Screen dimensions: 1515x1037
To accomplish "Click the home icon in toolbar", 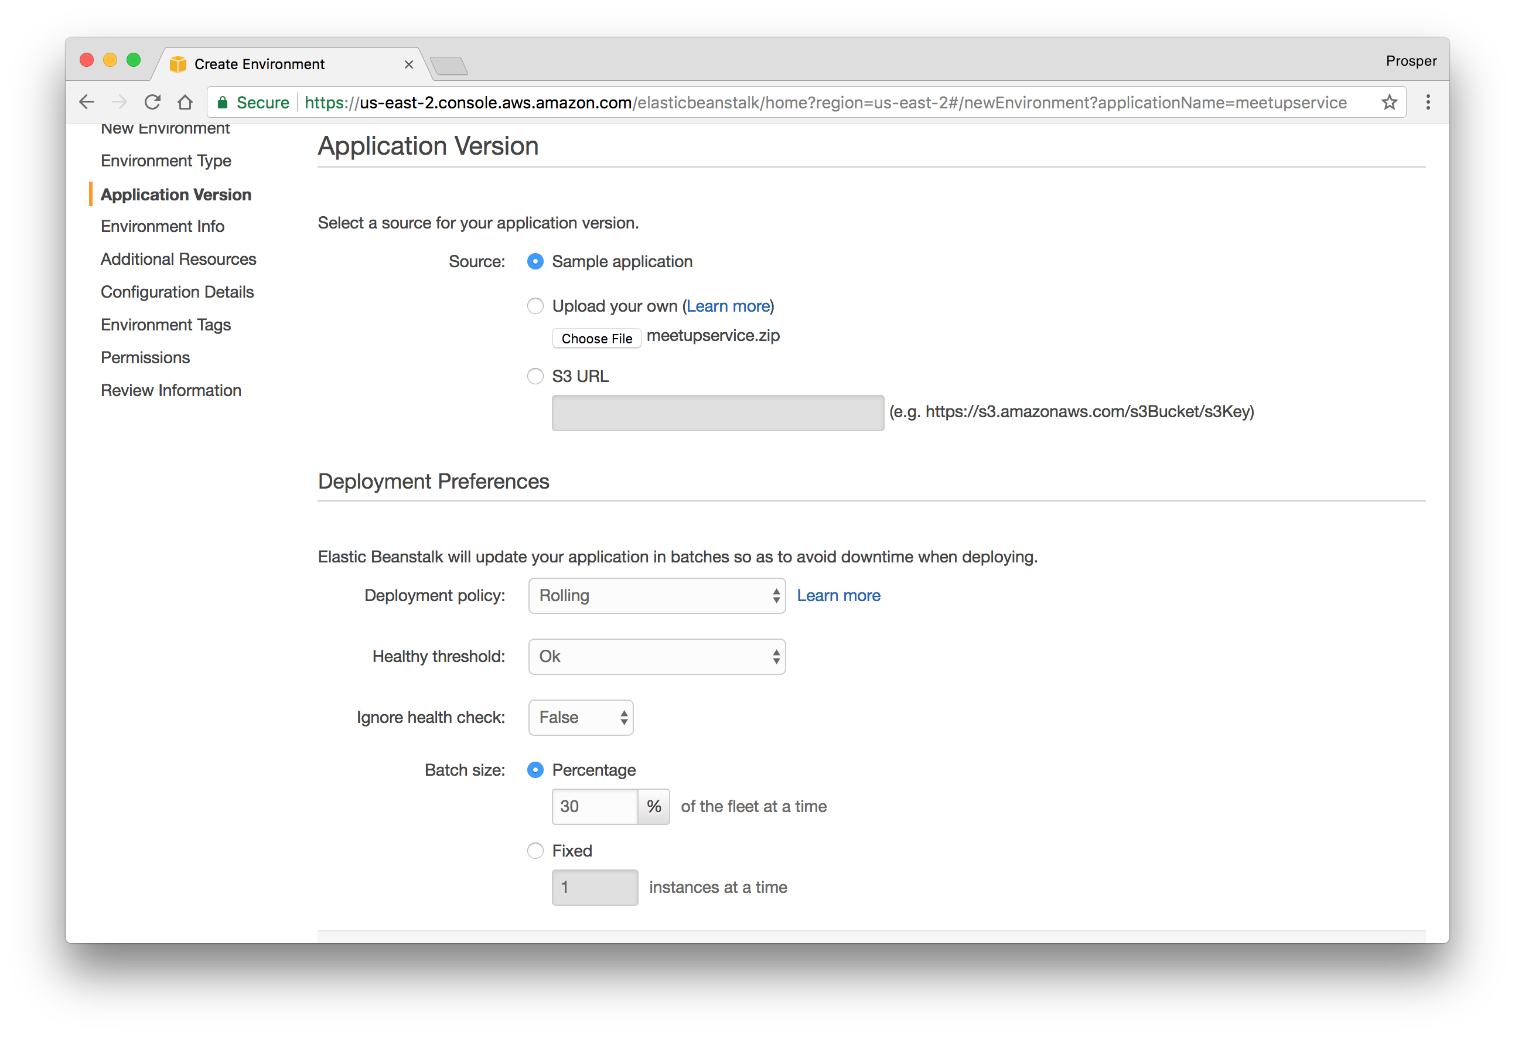I will [185, 103].
